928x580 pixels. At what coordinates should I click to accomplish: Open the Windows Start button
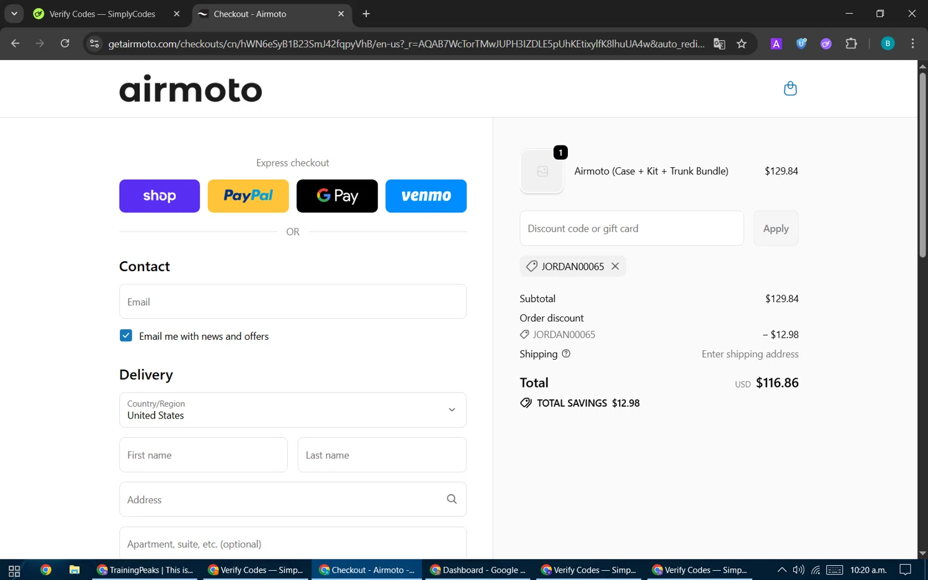click(14, 570)
